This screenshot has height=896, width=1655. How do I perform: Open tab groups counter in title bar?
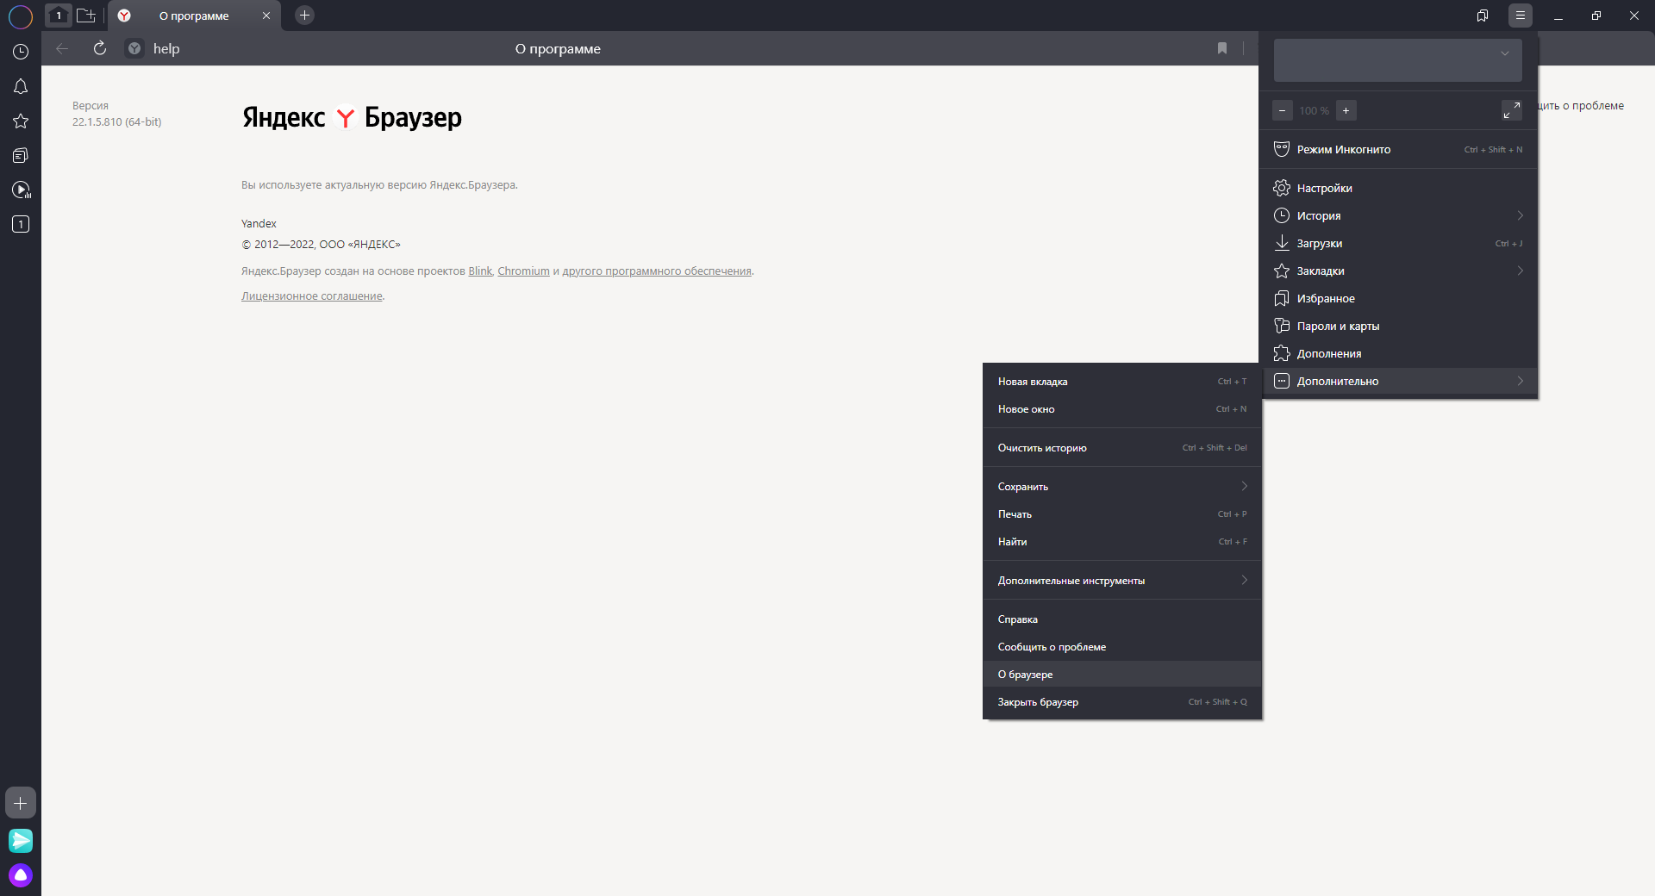tap(59, 15)
